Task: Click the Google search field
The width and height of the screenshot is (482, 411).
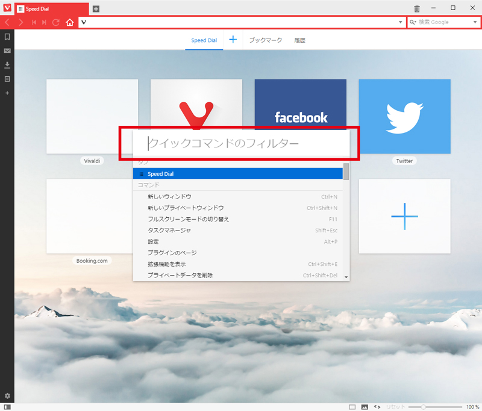Action: tap(445, 22)
